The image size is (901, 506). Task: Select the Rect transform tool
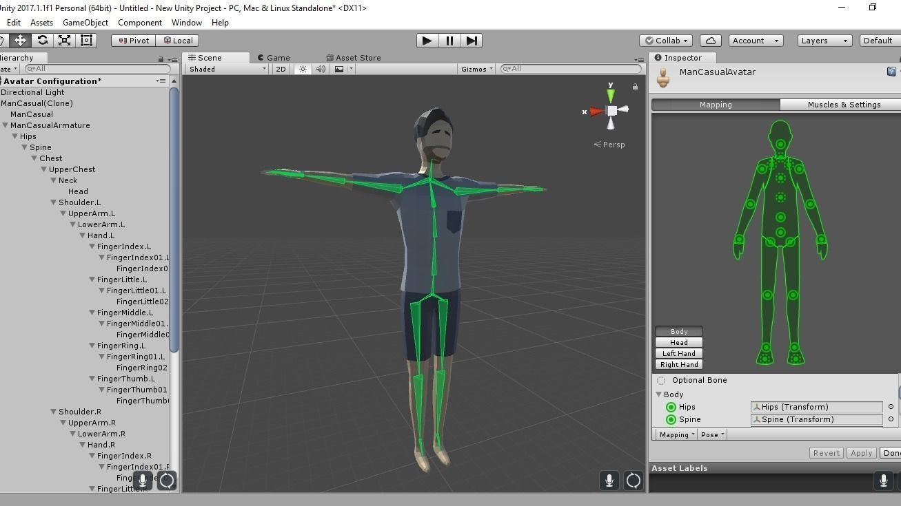(x=86, y=41)
